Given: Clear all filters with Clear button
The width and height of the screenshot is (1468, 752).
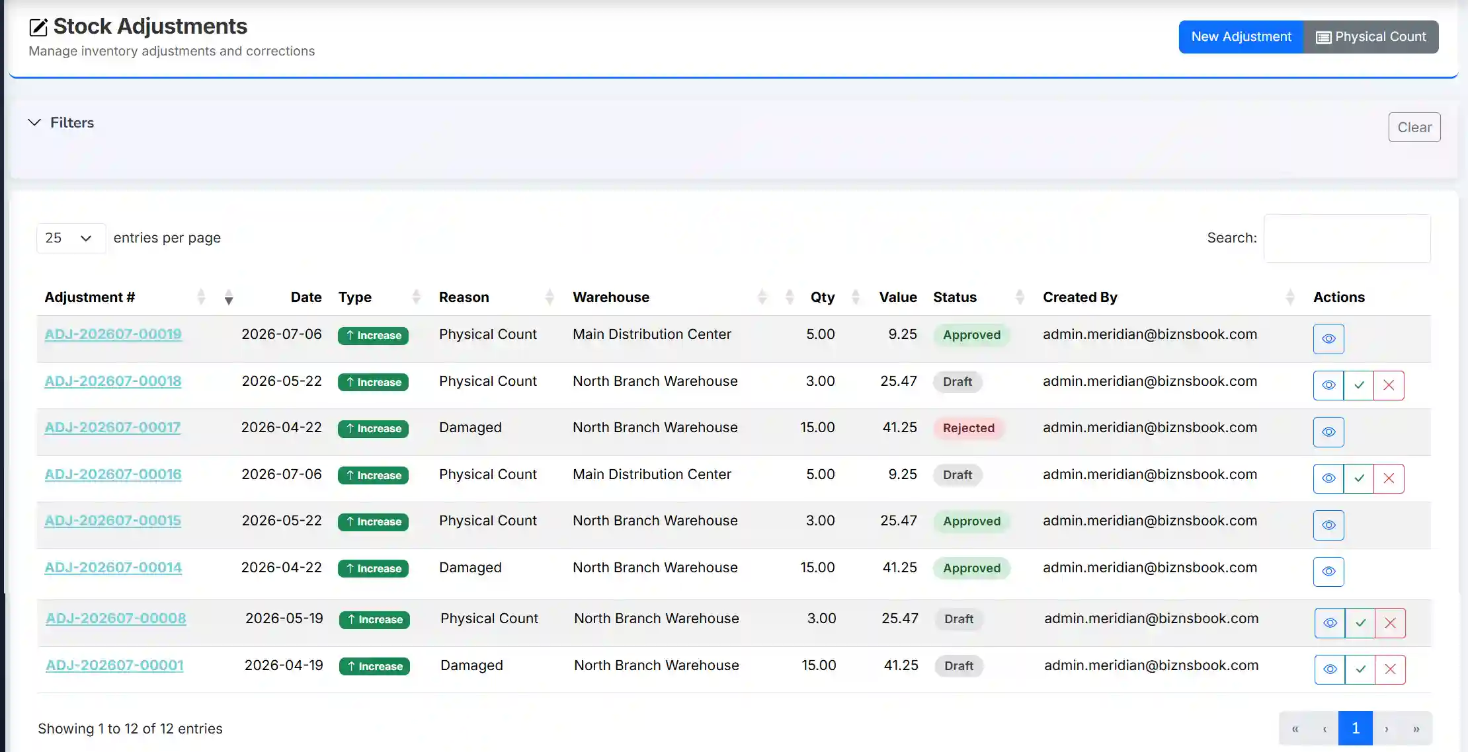Looking at the screenshot, I should pos(1414,128).
